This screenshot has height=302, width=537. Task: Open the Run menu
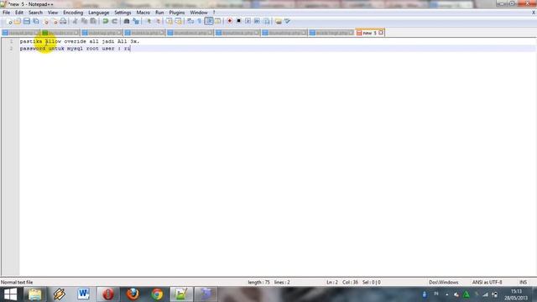click(x=159, y=13)
